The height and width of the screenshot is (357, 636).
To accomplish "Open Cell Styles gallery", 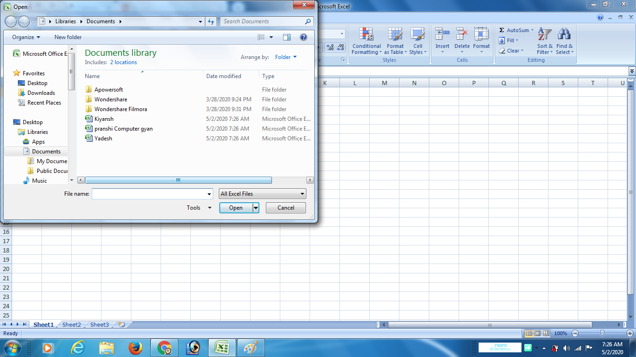I will pos(418,41).
